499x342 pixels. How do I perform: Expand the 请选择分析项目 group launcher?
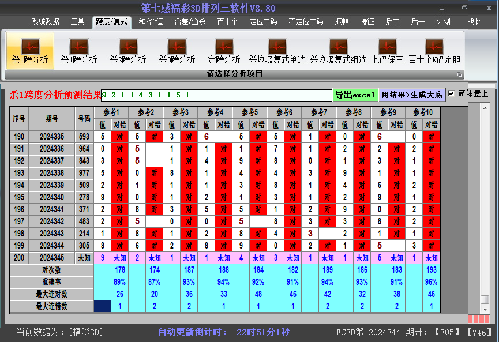click(460, 74)
